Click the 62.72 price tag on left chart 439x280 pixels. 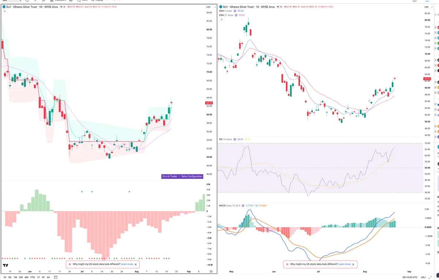tap(209, 103)
